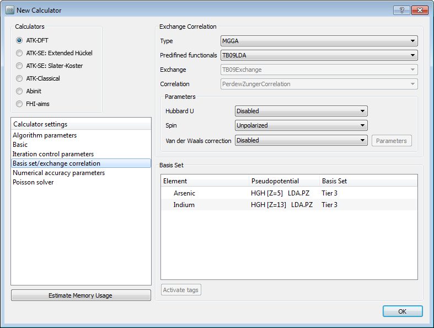Viewport: 434px width, 328px height.
Task: Open Poisson solver settings
Action: 81,182
